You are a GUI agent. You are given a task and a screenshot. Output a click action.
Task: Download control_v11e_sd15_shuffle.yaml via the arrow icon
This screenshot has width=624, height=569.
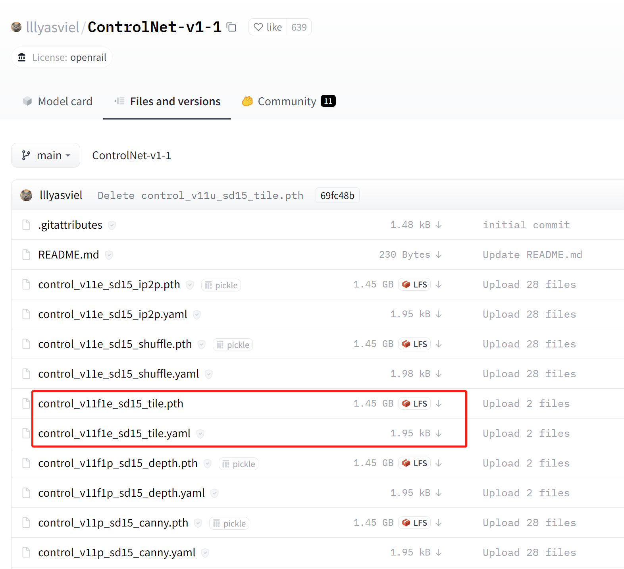(x=439, y=374)
